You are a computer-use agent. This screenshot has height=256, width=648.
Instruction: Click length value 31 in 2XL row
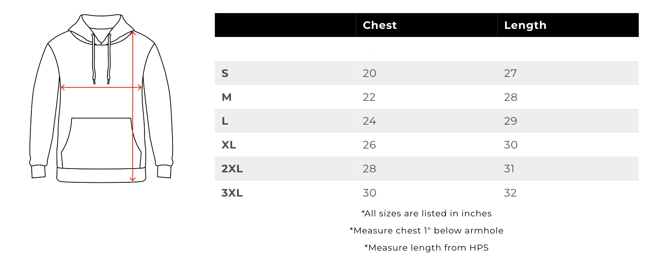[509, 169]
